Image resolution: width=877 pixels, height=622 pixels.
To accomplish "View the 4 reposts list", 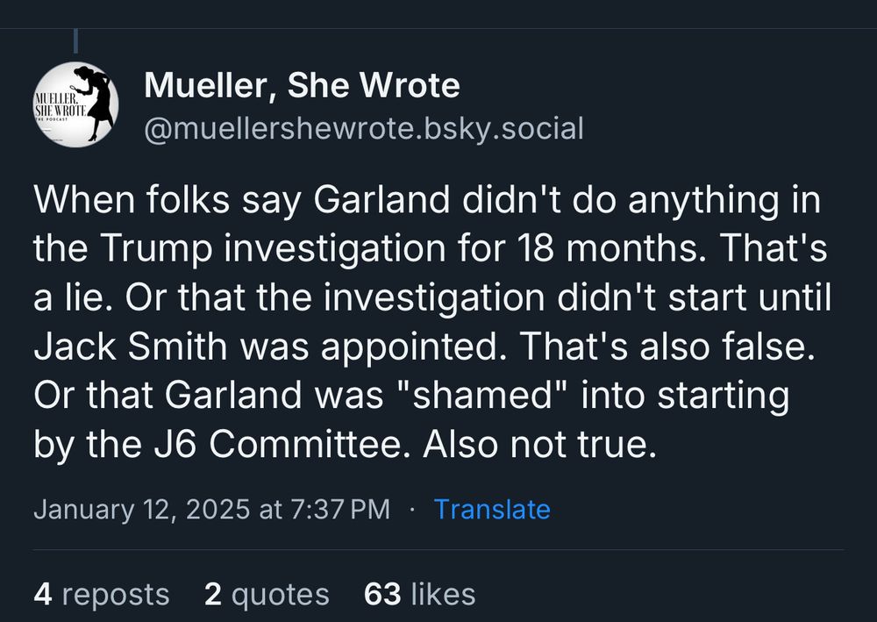I will [101, 594].
